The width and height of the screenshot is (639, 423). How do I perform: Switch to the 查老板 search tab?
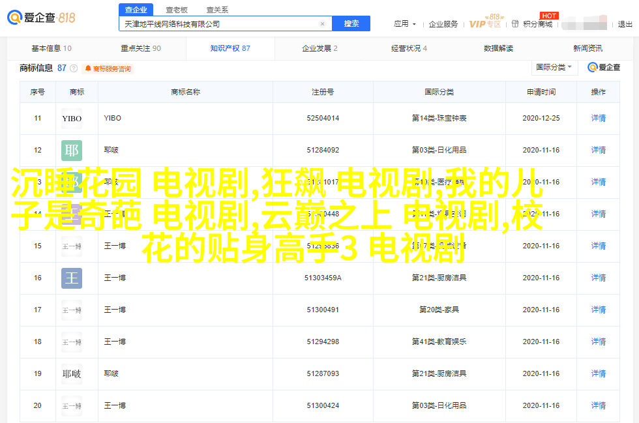[x=177, y=10]
